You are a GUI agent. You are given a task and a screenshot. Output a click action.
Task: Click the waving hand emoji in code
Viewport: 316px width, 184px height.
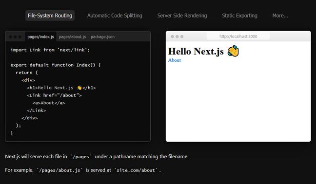[x=79, y=88]
